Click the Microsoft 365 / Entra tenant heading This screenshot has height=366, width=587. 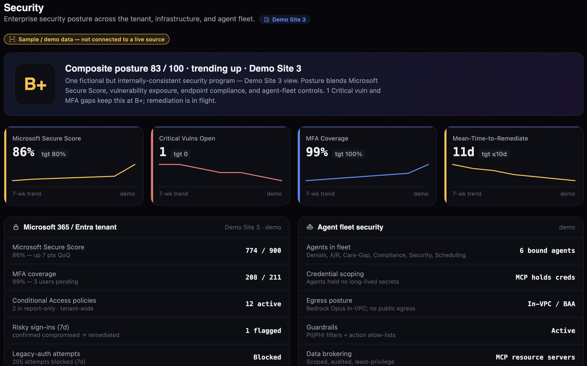click(70, 227)
